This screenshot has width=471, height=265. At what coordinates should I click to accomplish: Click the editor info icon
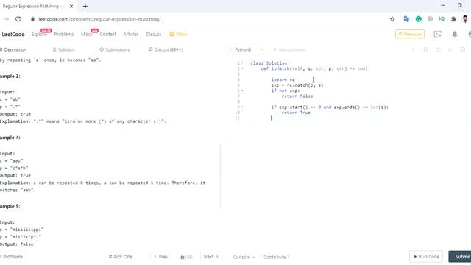[x=413, y=49]
